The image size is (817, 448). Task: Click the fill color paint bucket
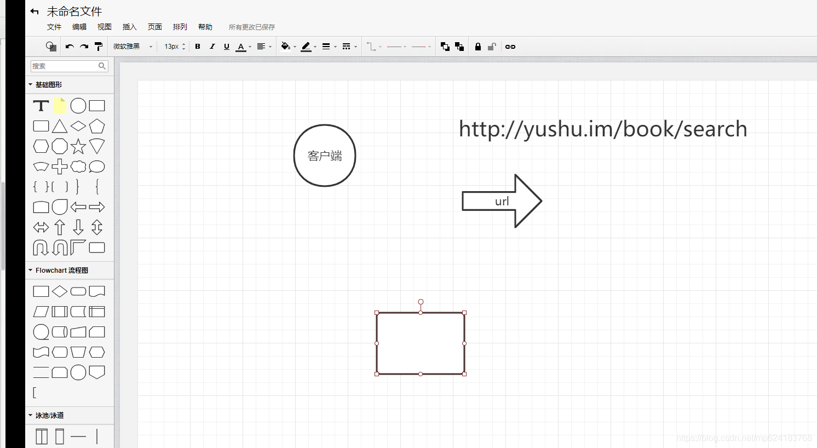(x=285, y=47)
